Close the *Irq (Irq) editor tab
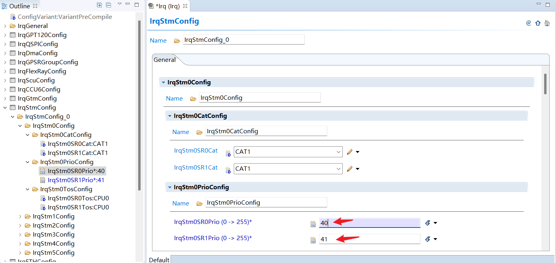The height and width of the screenshot is (263, 556). 185,6
